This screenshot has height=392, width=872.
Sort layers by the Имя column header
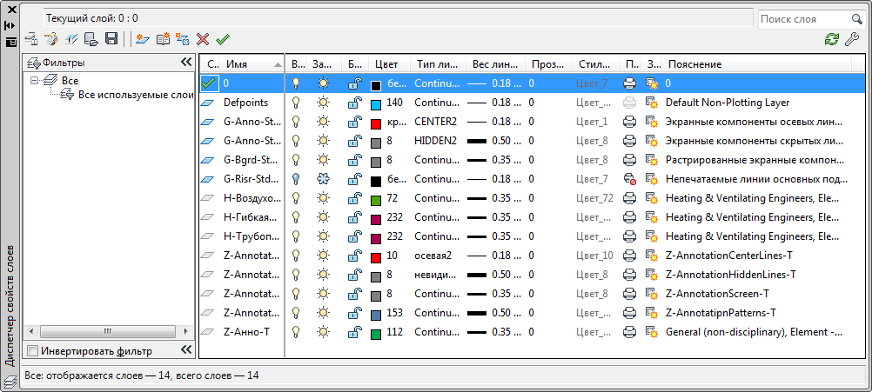click(x=253, y=64)
